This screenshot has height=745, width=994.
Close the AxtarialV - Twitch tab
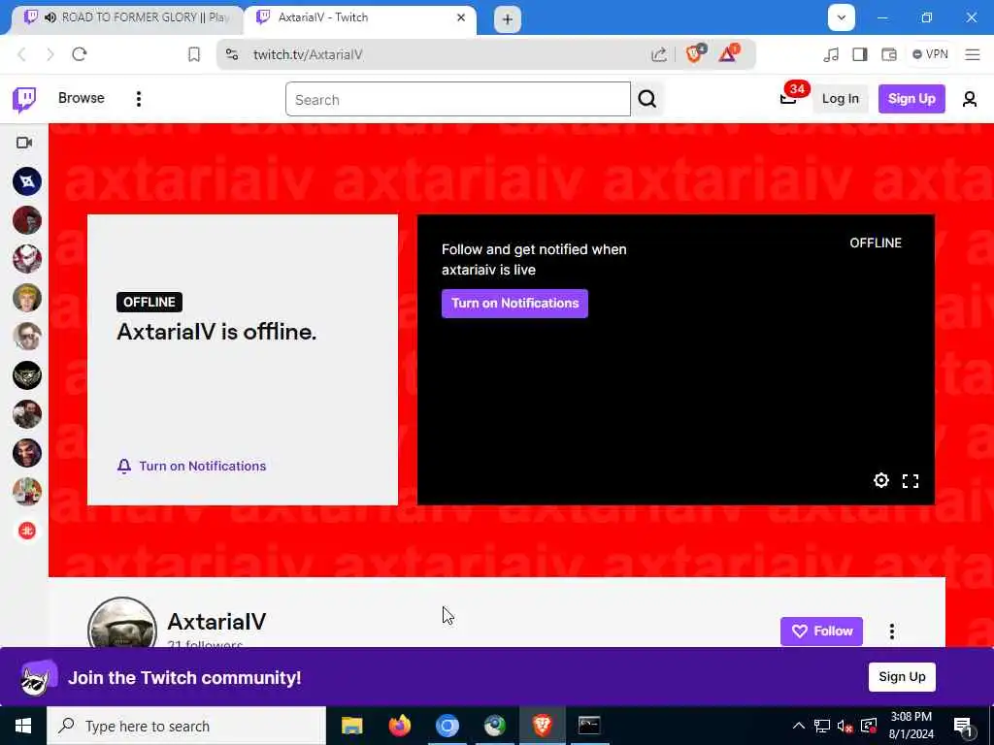(x=461, y=17)
